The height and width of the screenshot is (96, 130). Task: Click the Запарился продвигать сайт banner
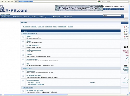click(79, 8)
